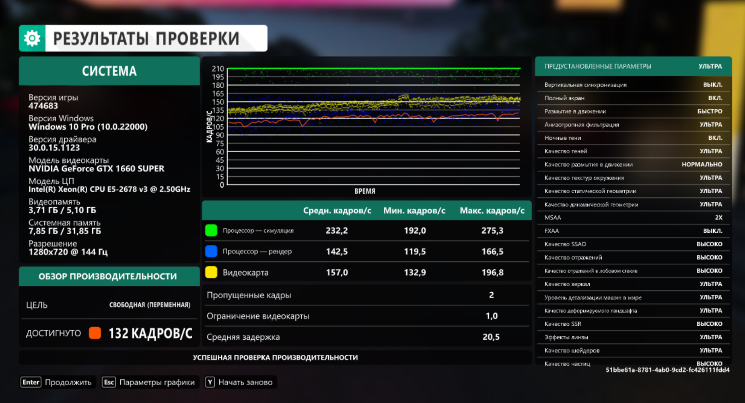The image size is (745, 403).
Task: Click Качество деформируемого ландшафта row
Action: tap(633, 310)
